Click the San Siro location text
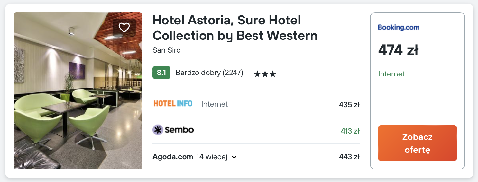 [x=167, y=50]
